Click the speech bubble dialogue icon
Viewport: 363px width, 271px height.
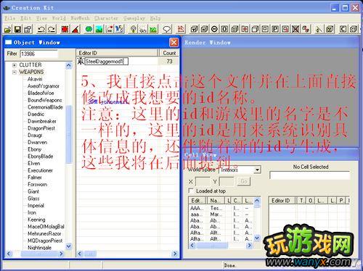pos(167,29)
